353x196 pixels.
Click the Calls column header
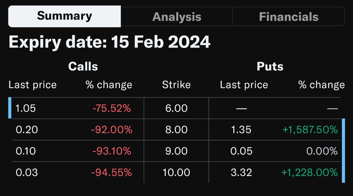83,66
